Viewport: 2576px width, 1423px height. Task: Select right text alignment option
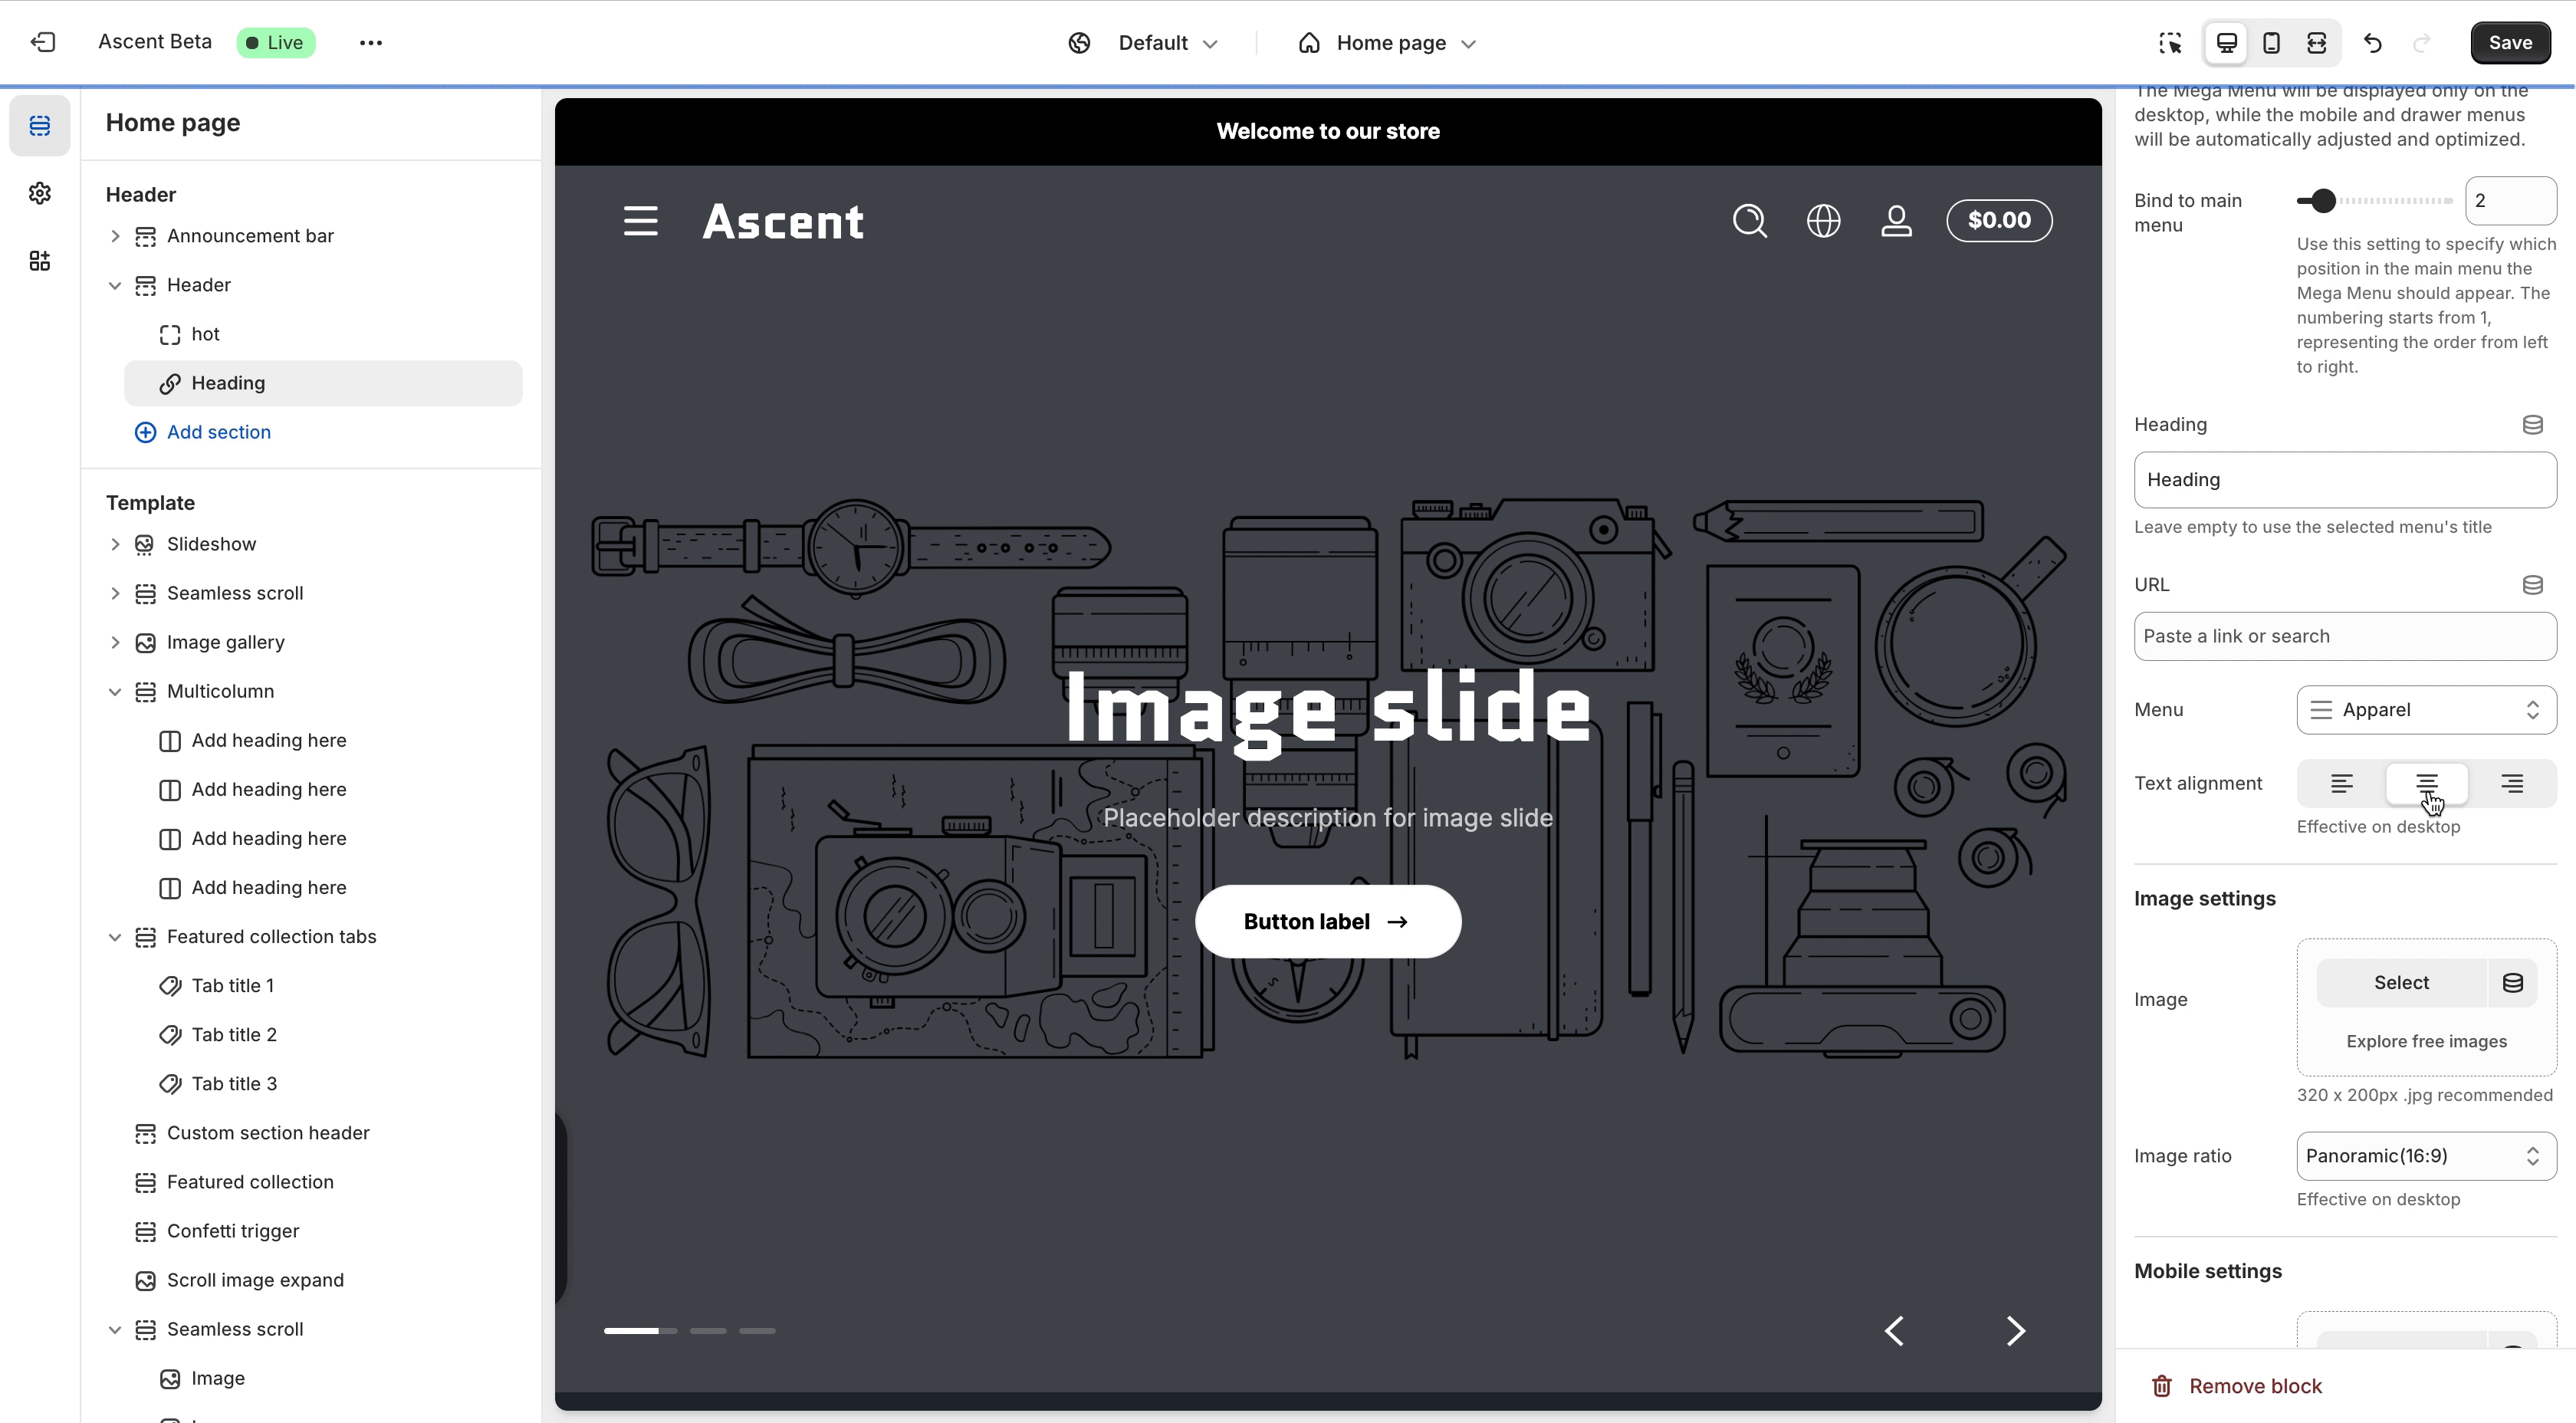2511,783
